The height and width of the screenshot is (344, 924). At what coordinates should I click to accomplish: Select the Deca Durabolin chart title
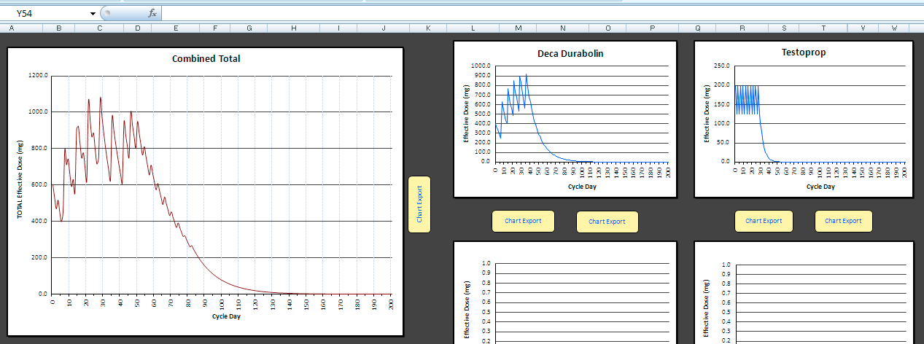click(x=570, y=54)
